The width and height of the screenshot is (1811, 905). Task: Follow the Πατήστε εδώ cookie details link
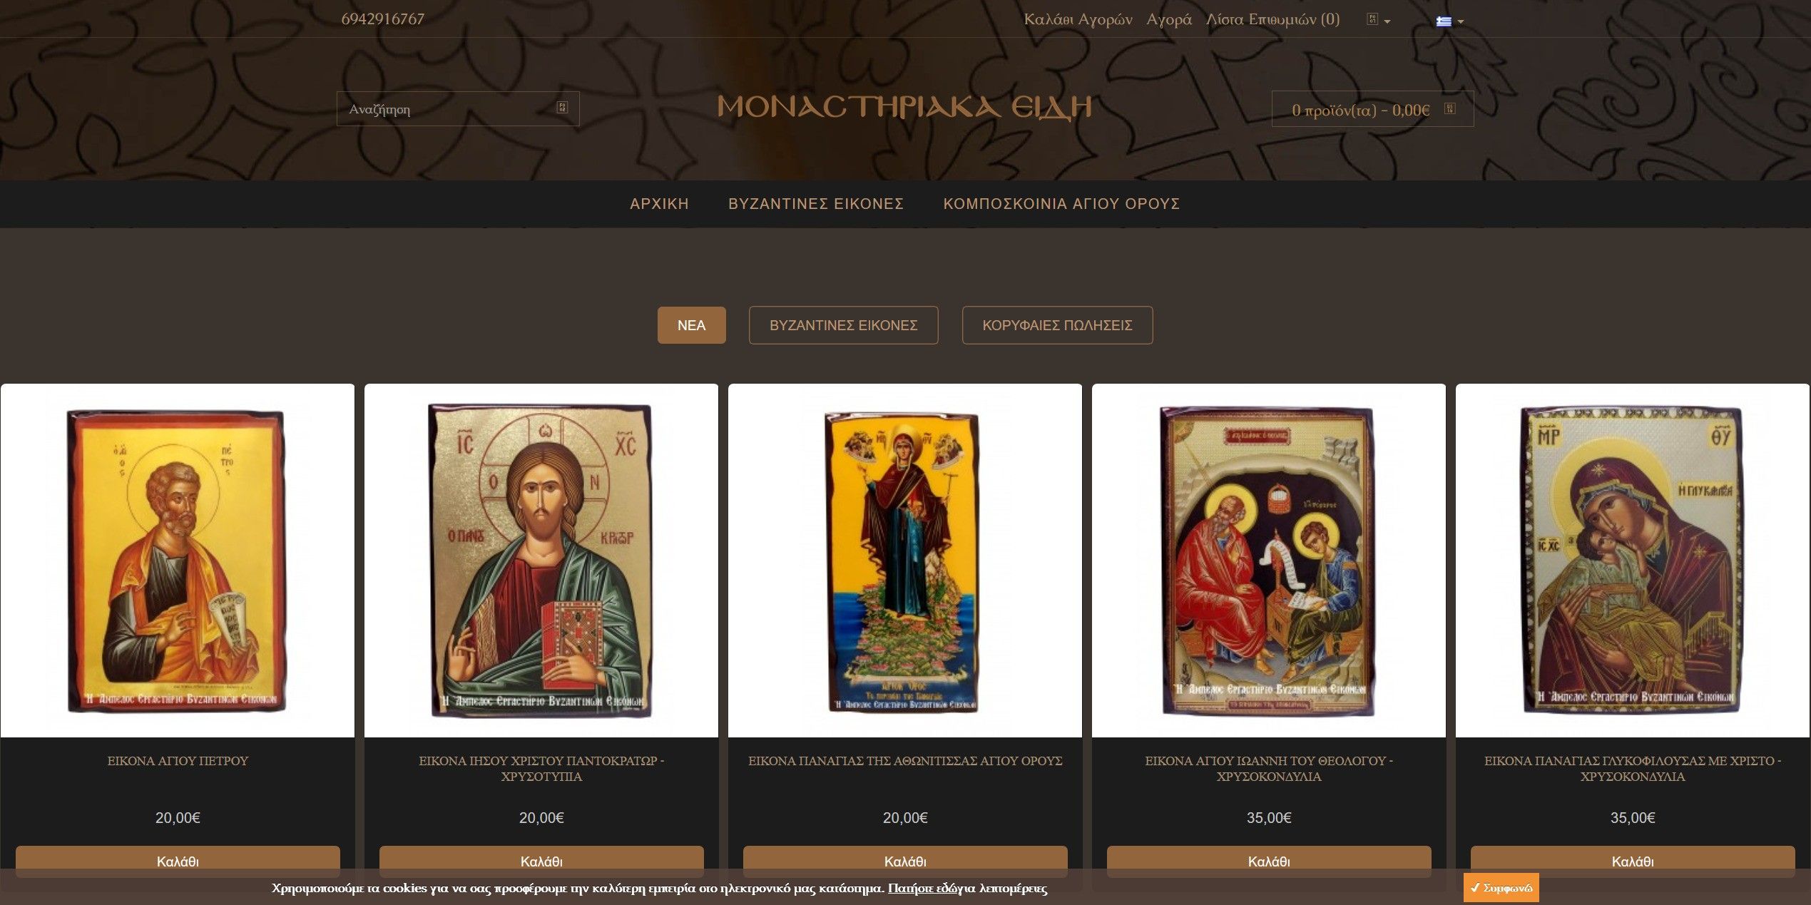click(922, 889)
